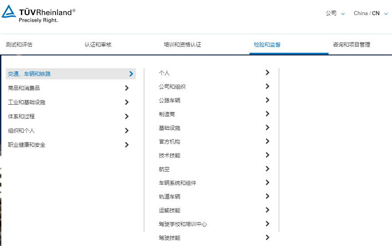Select the 培训和资格认证 navigation tab
The width and height of the screenshot is (392, 246).
click(182, 45)
